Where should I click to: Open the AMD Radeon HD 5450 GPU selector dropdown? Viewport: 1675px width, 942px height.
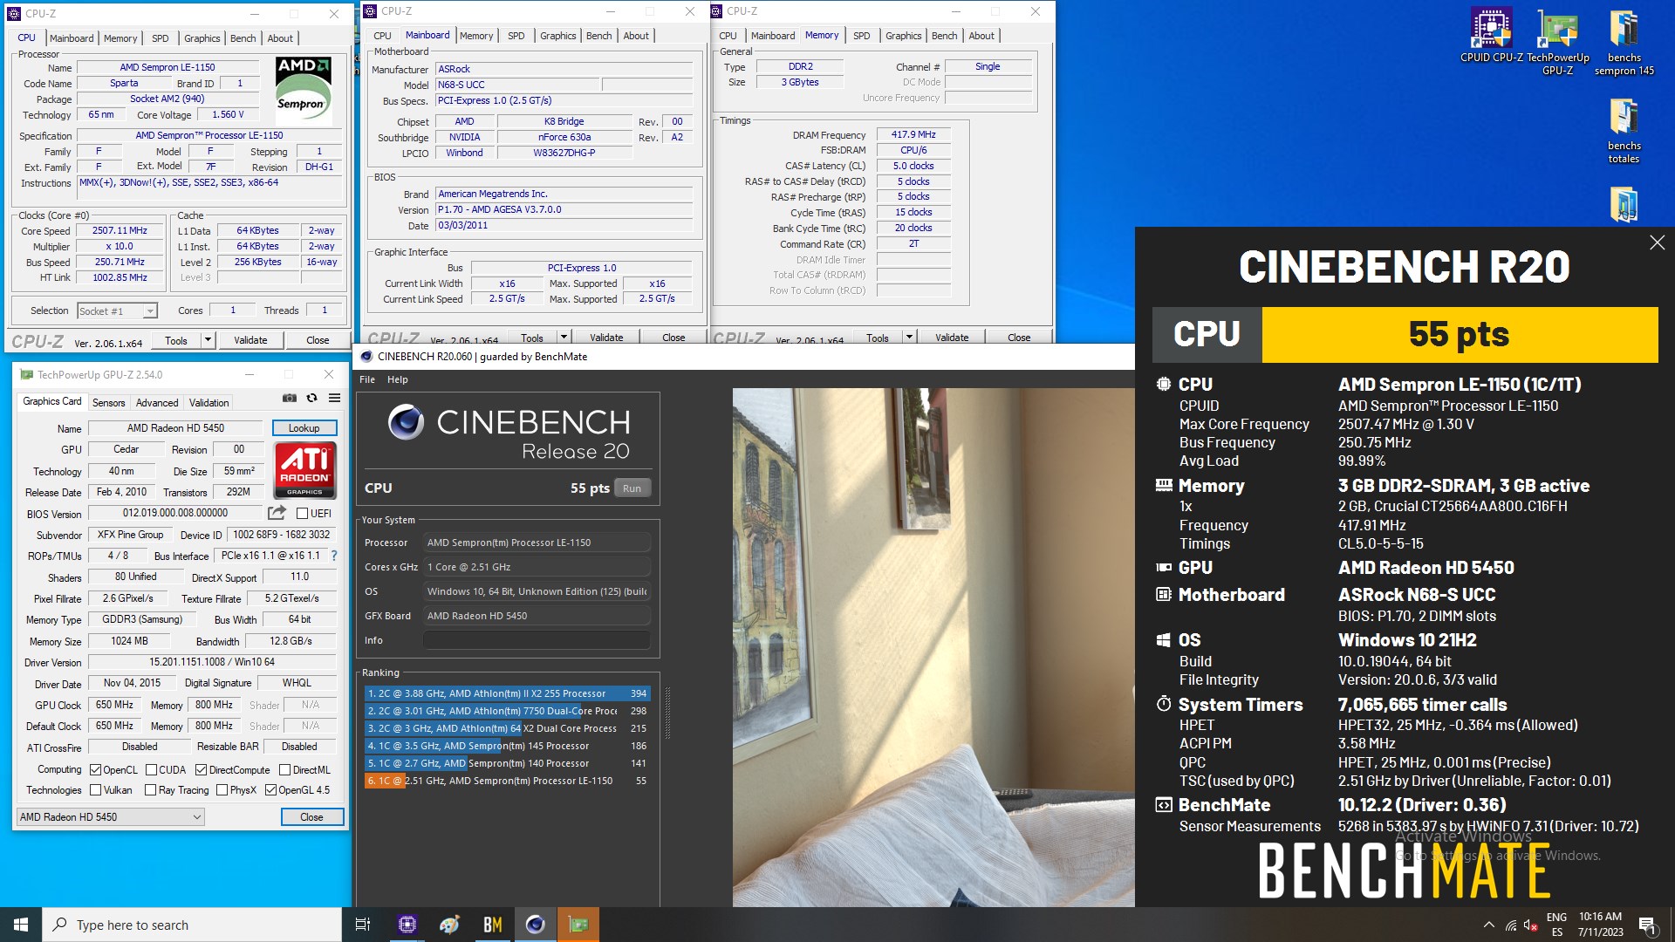[110, 816]
